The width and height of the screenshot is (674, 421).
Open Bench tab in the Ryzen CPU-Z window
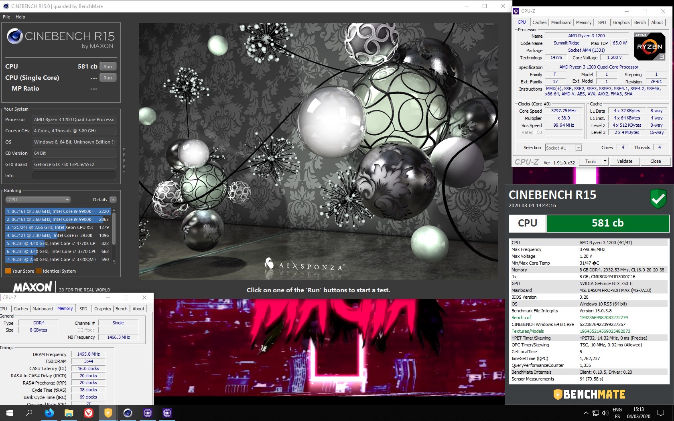[x=640, y=22]
